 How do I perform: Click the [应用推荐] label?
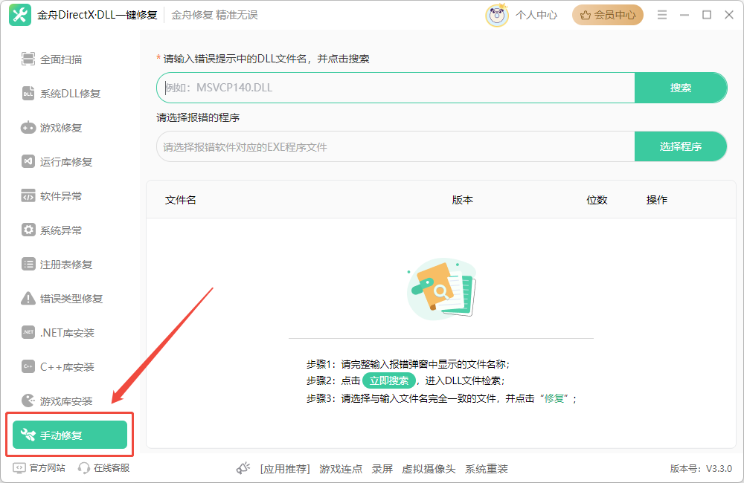coord(285,470)
